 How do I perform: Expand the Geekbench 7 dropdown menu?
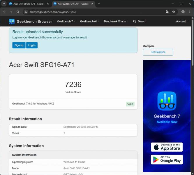(x=66, y=21)
